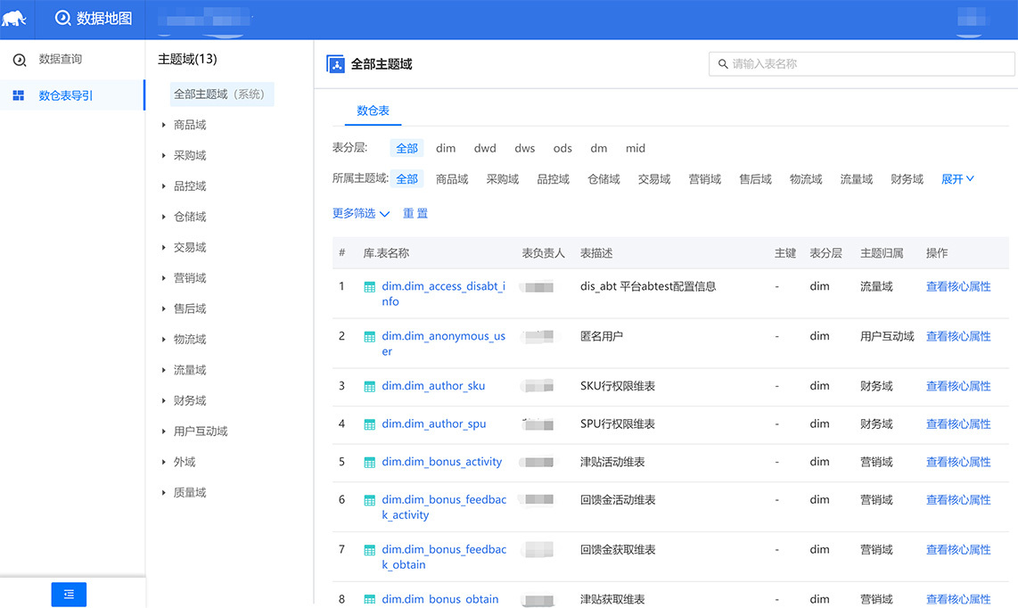Click the 数据查询 search icon in sidebar
Screen dimensions: 1018x608
coord(19,60)
